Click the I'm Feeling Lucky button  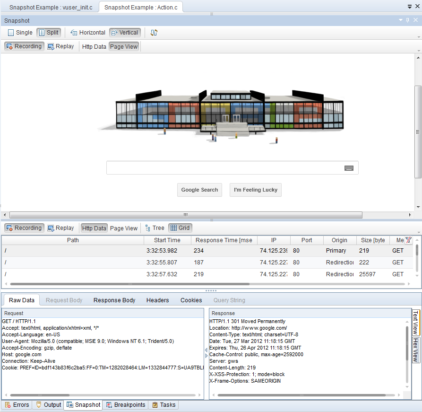(x=256, y=190)
